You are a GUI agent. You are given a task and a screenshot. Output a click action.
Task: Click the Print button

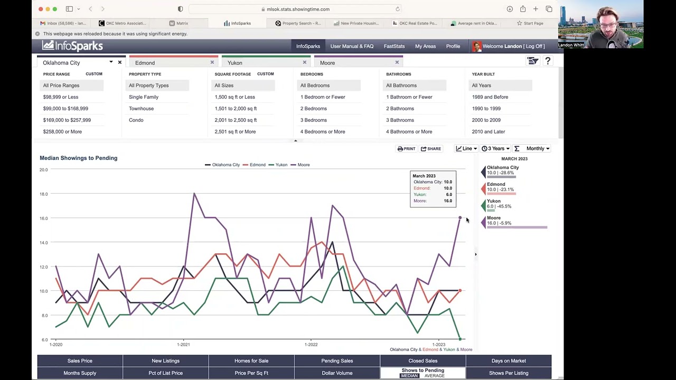(406, 149)
